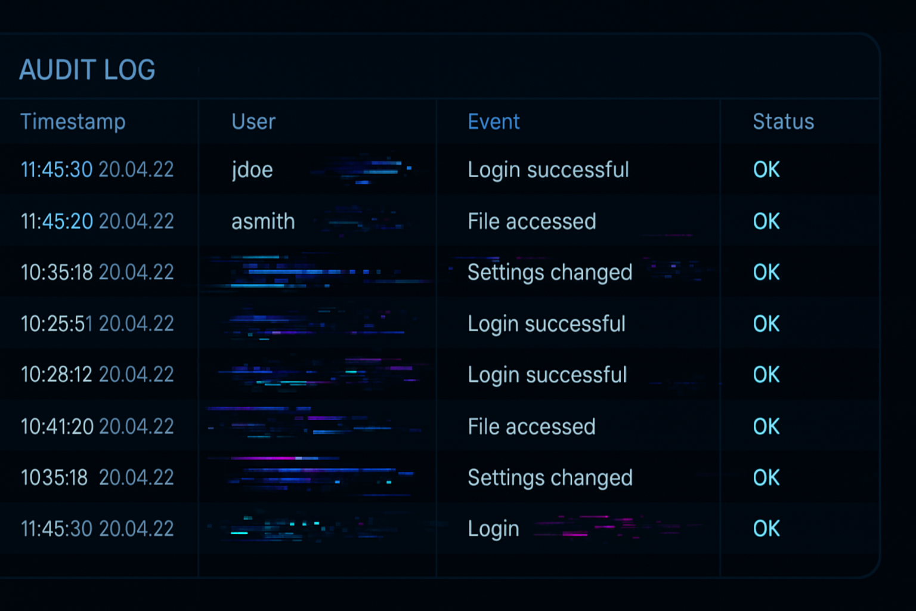
Task: Select the timestamp 11:45:20 20.04.22
Action: click(97, 221)
